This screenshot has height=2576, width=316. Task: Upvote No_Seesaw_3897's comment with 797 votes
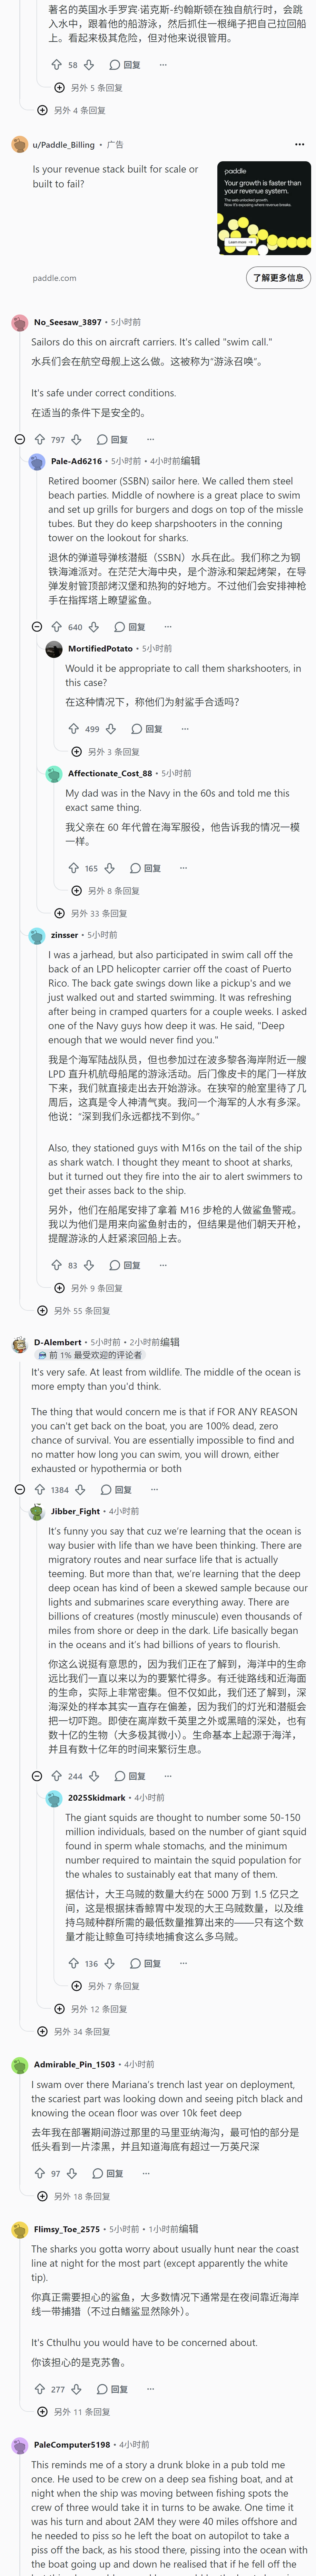pyautogui.click(x=40, y=439)
